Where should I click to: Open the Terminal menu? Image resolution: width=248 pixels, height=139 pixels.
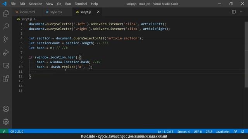81,4
